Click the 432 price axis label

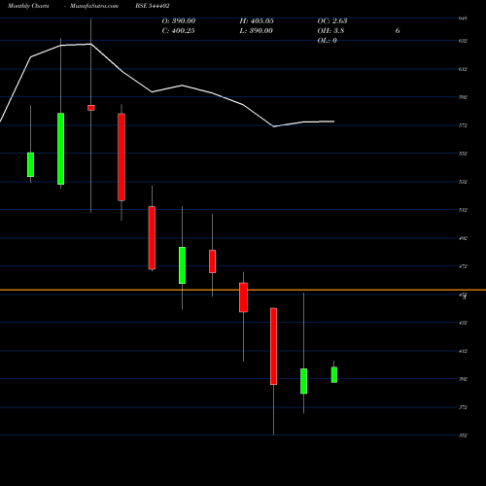(463, 323)
